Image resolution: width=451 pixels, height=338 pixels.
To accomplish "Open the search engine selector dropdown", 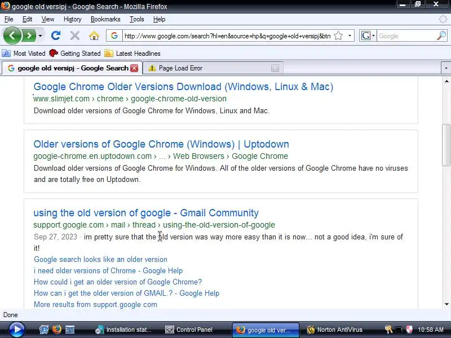I will click(x=368, y=36).
